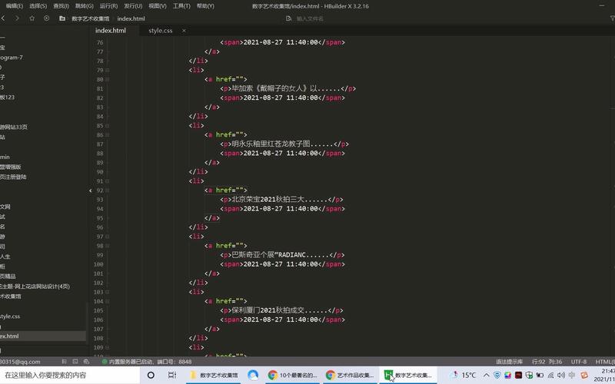Switch to the style.css editor tab

tap(161, 31)
